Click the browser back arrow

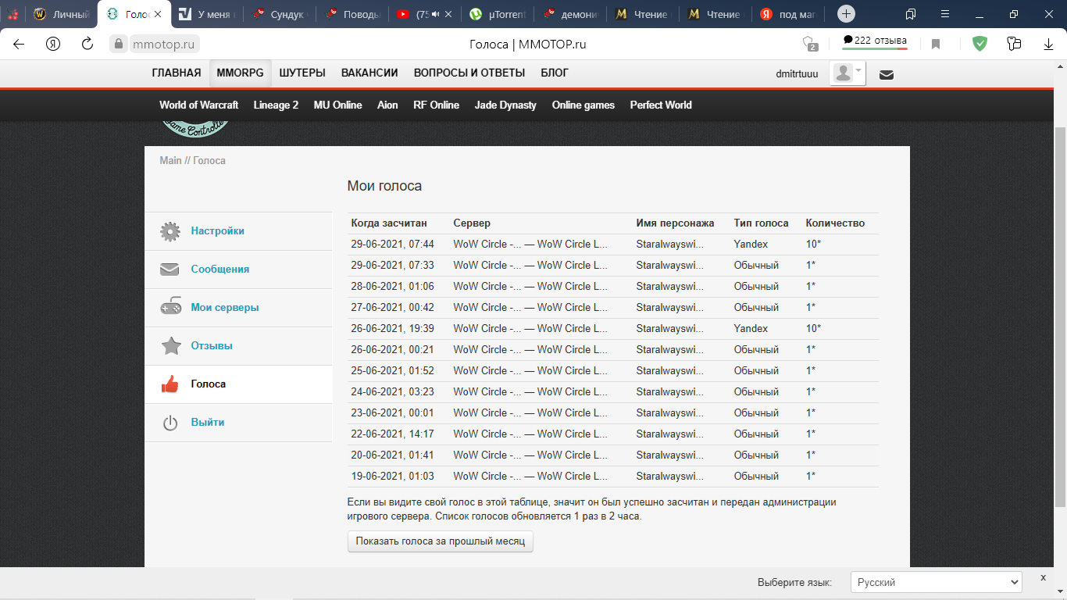point(19,44)
